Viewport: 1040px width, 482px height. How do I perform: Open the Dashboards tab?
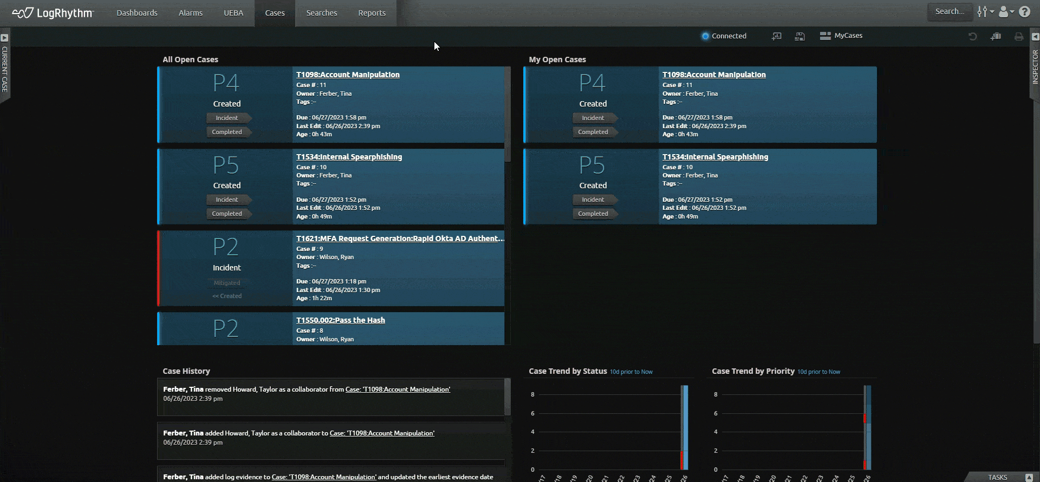[x=136, y=13]
